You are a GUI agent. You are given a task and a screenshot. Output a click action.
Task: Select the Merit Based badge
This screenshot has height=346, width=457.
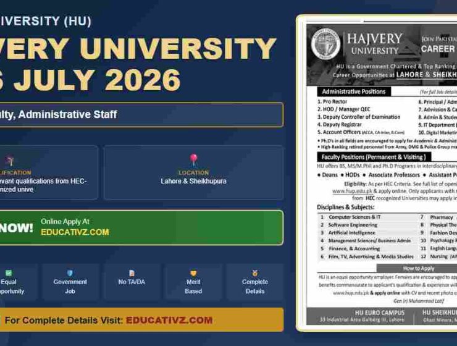[x=193, y=282]
